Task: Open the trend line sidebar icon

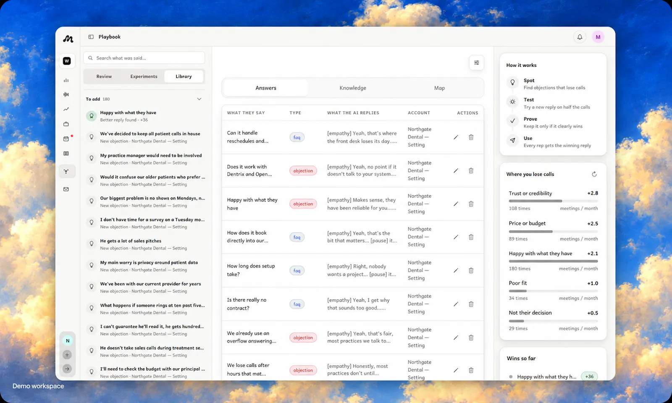Action: point(66,109)
